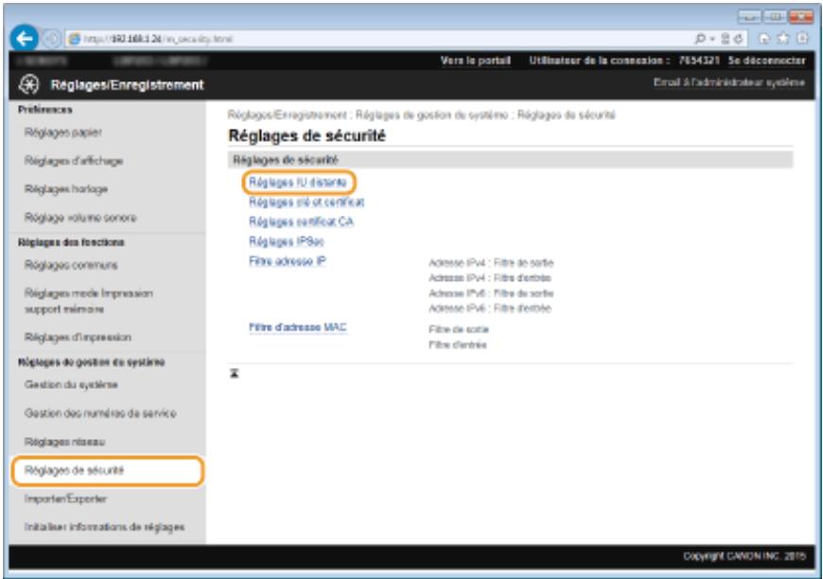This screenshot has width=823, height=579.
Task: Click the Réglages de gestion du système heading
Action: click(x=92, y=362)
